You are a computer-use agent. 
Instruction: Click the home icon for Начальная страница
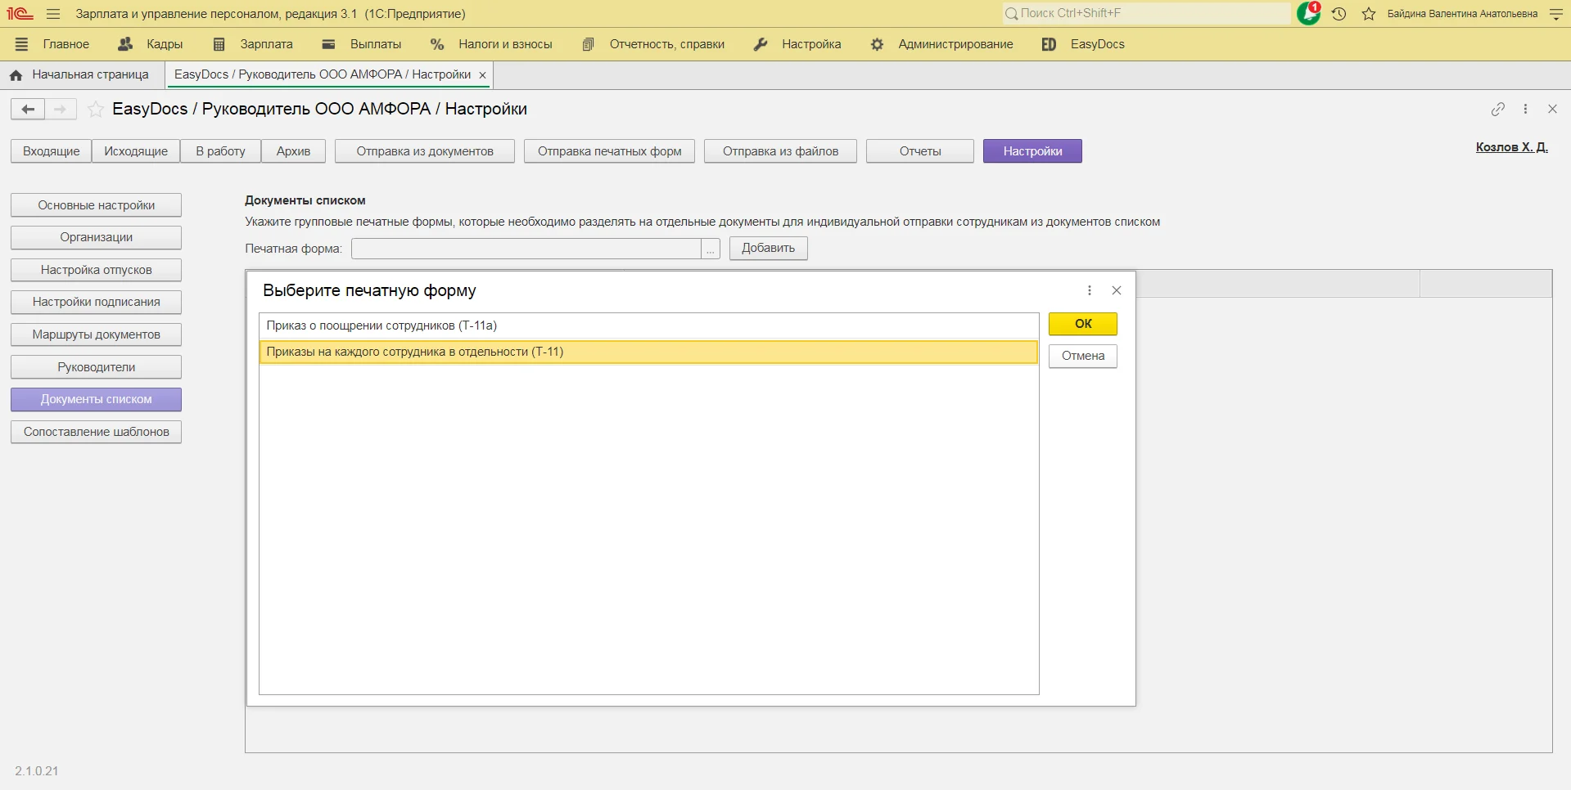(x=16, y=75)
